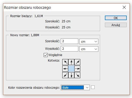Click the 'Rozmiar bieżący: 1,61M' label
The image size is (132, 98).
(27, 16)
